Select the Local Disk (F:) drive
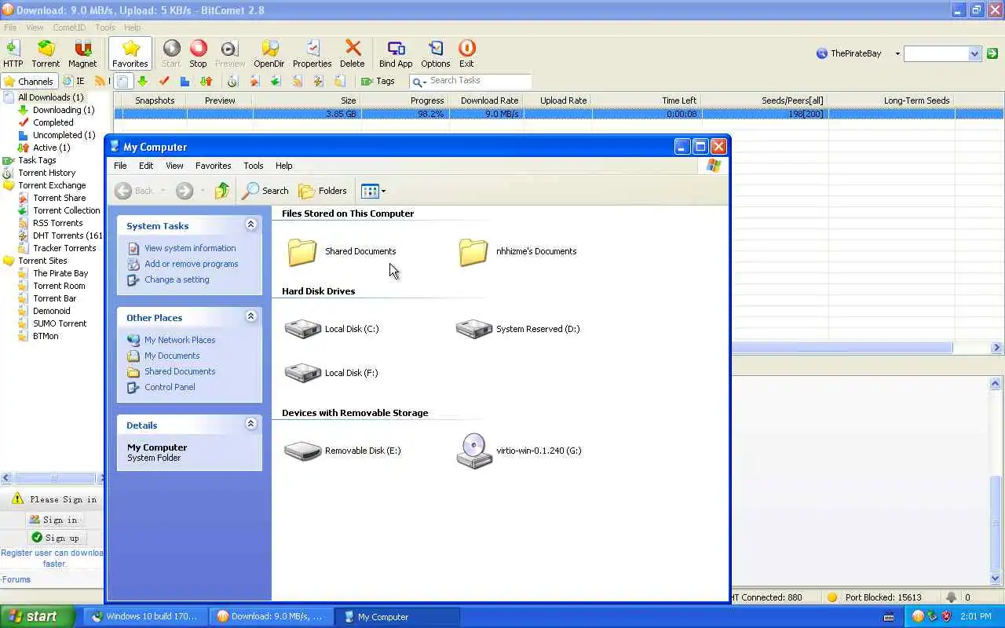This screenshot has width=1005, height=628. 332,373
